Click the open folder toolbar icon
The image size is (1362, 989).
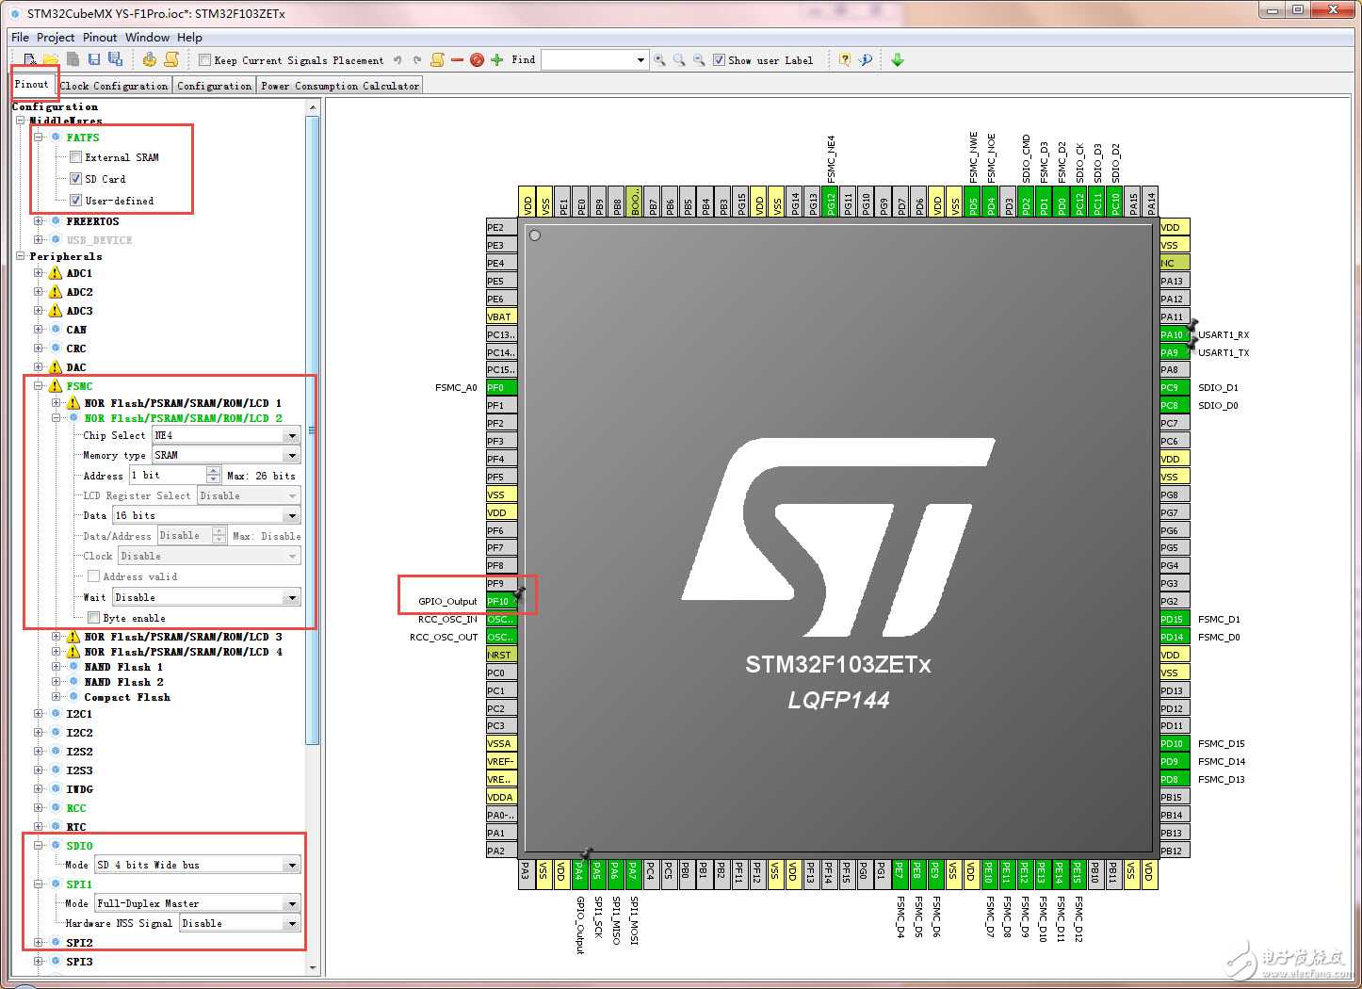click(51, 59)
